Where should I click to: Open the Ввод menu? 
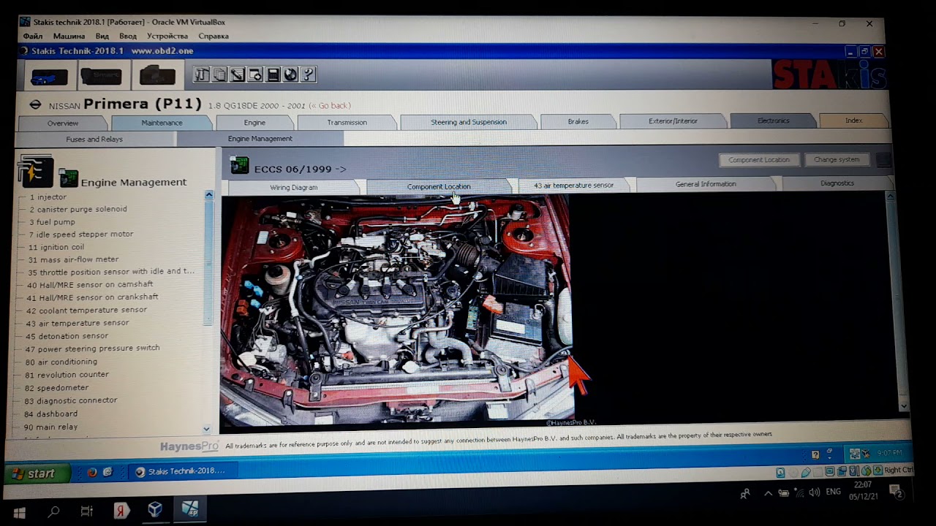(x=128, y=36)
